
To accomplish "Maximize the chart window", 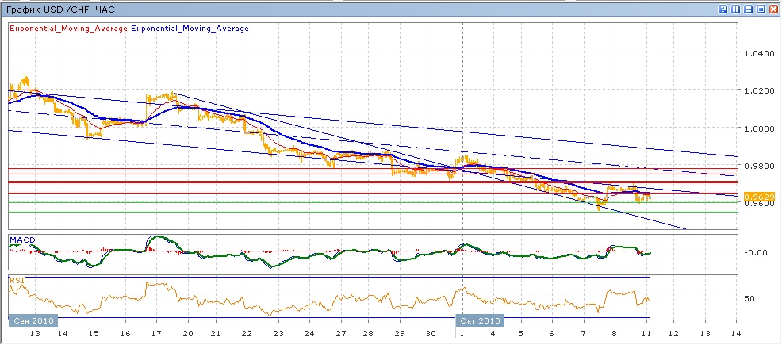I will click(x=761, y=9).
